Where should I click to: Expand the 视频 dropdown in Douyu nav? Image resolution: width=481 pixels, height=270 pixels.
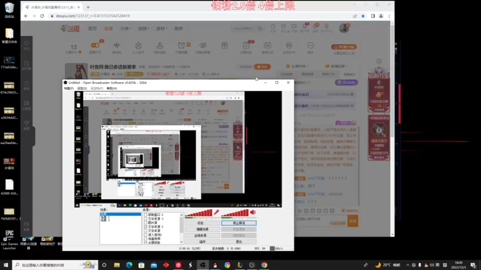click(x=144, y=28)
